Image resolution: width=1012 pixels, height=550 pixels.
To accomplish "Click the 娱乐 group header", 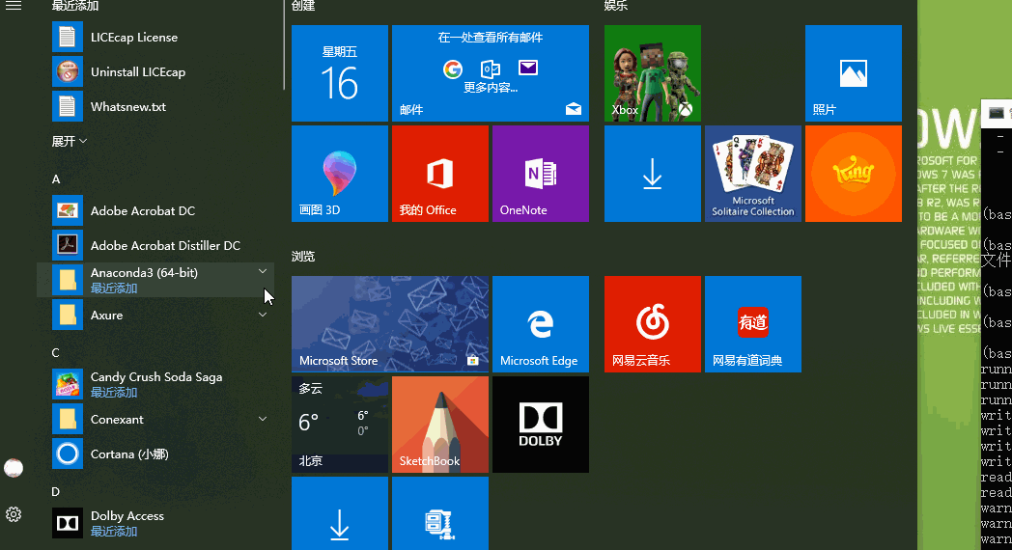I will (616, 6).
